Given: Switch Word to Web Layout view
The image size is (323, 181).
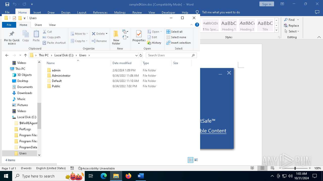Looking at the screenshot, I should point(272,168).
